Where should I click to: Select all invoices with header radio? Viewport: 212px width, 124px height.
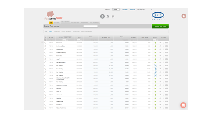(45, 40)
